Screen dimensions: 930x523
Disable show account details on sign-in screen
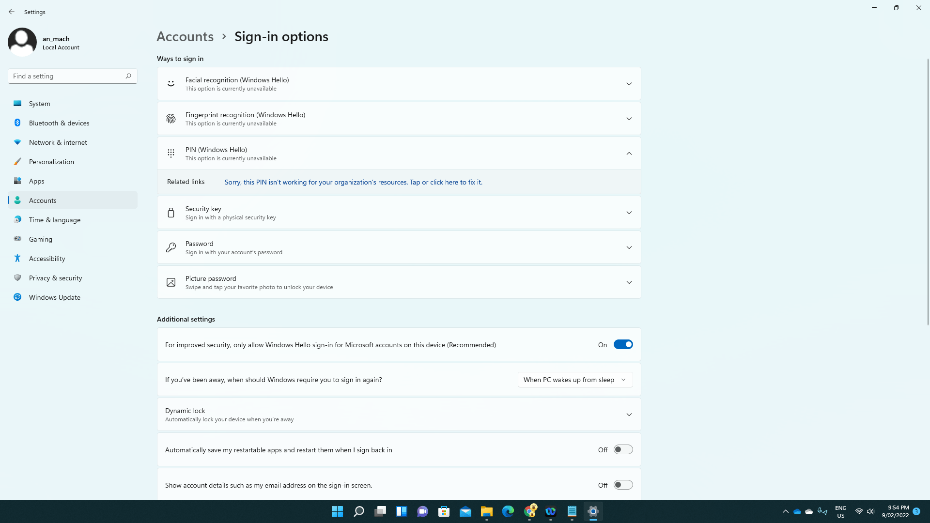point(623,485)
